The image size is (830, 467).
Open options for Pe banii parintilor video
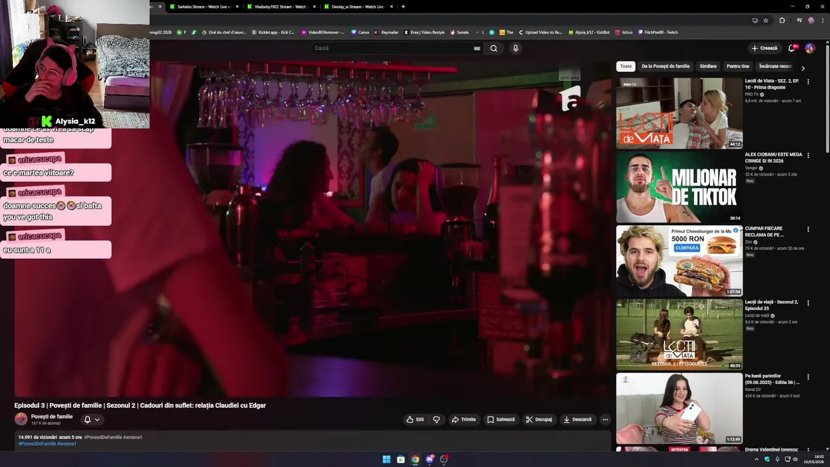[808, 377]
